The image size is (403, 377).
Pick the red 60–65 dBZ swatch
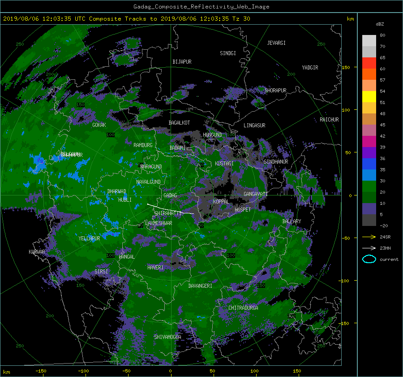pos(369,63)
